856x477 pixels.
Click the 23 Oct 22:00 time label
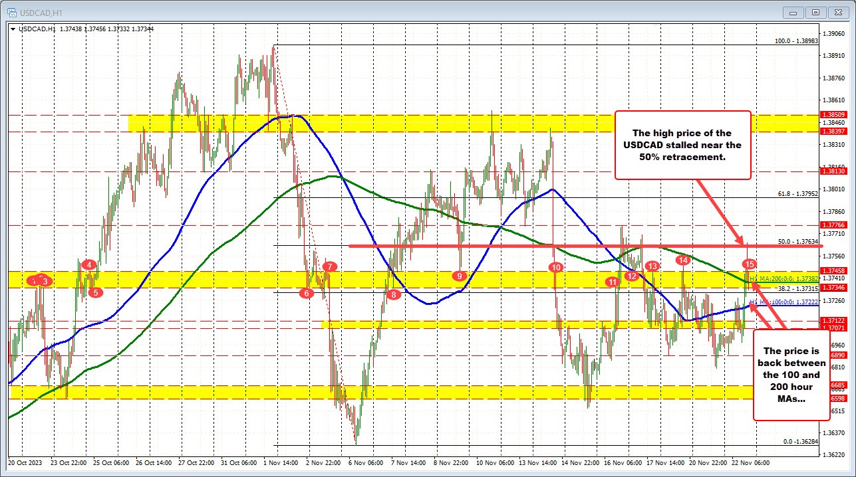(70, 462)
